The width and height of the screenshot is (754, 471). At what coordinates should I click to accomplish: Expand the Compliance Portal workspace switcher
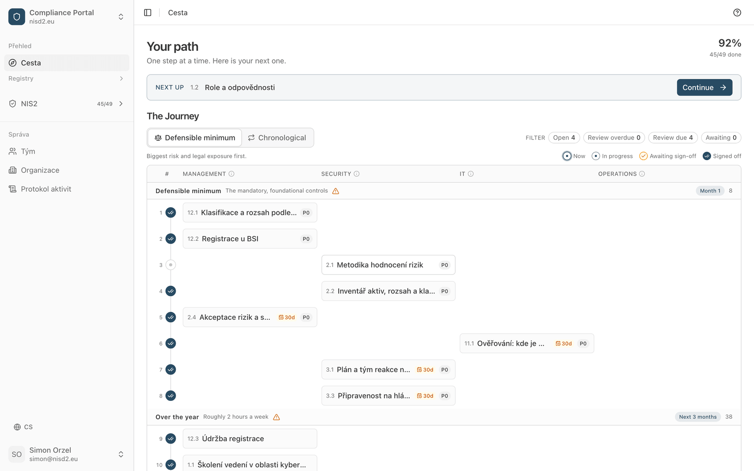click(x=66, y=16)
